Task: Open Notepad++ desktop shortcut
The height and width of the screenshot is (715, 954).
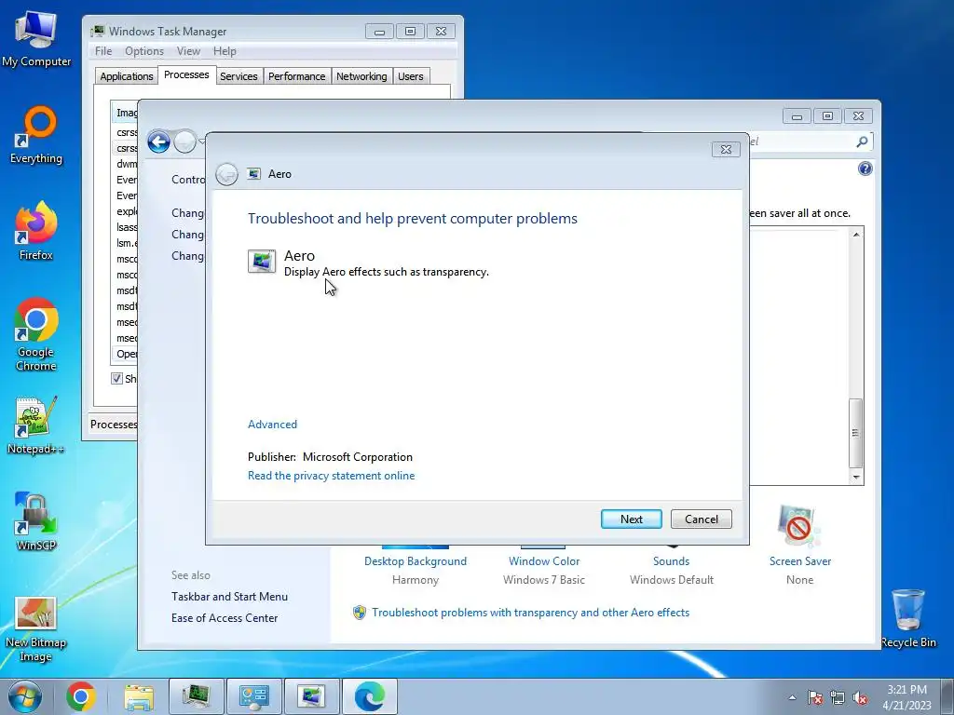Action: point(36,425)
